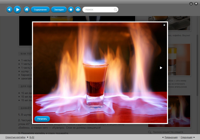Viewport: 200px width, 140px height.
Task: Add bookmark with the star icon
Action: point(71,9)
